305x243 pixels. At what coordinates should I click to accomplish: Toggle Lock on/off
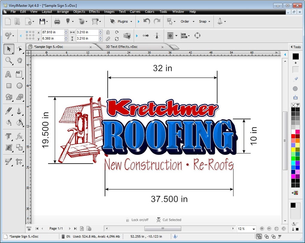[x=137, y=220]
